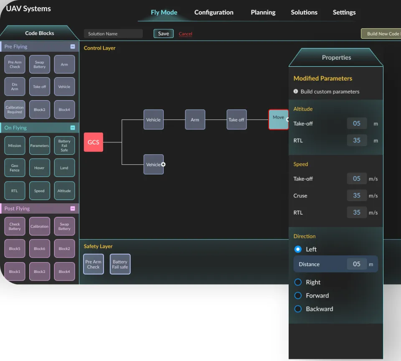Pick the Arm block in Pre Flying
Screen dimensions: 401x361
coord(64,64)
